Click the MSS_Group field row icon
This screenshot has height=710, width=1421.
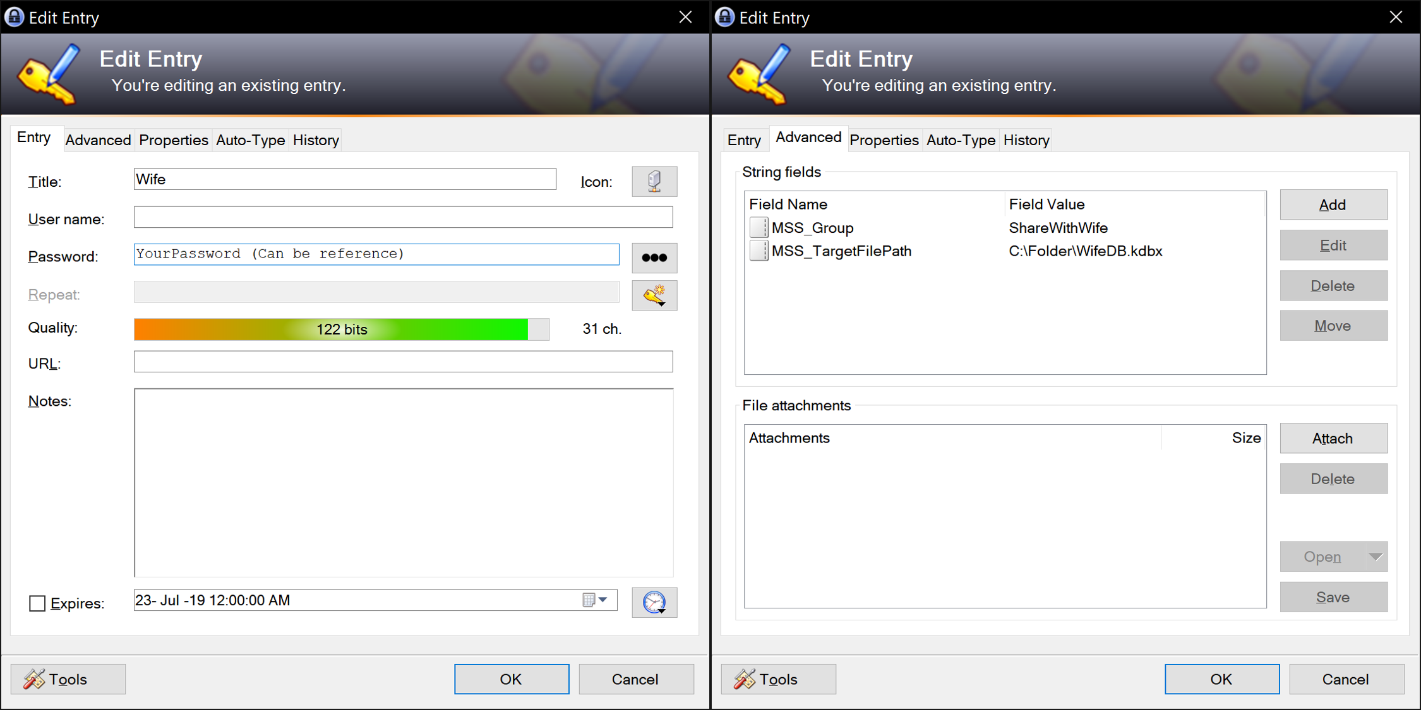tap(758, 228)
